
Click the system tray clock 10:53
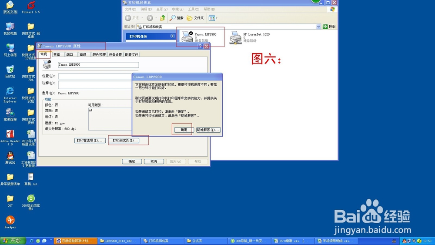pos(427,241)
